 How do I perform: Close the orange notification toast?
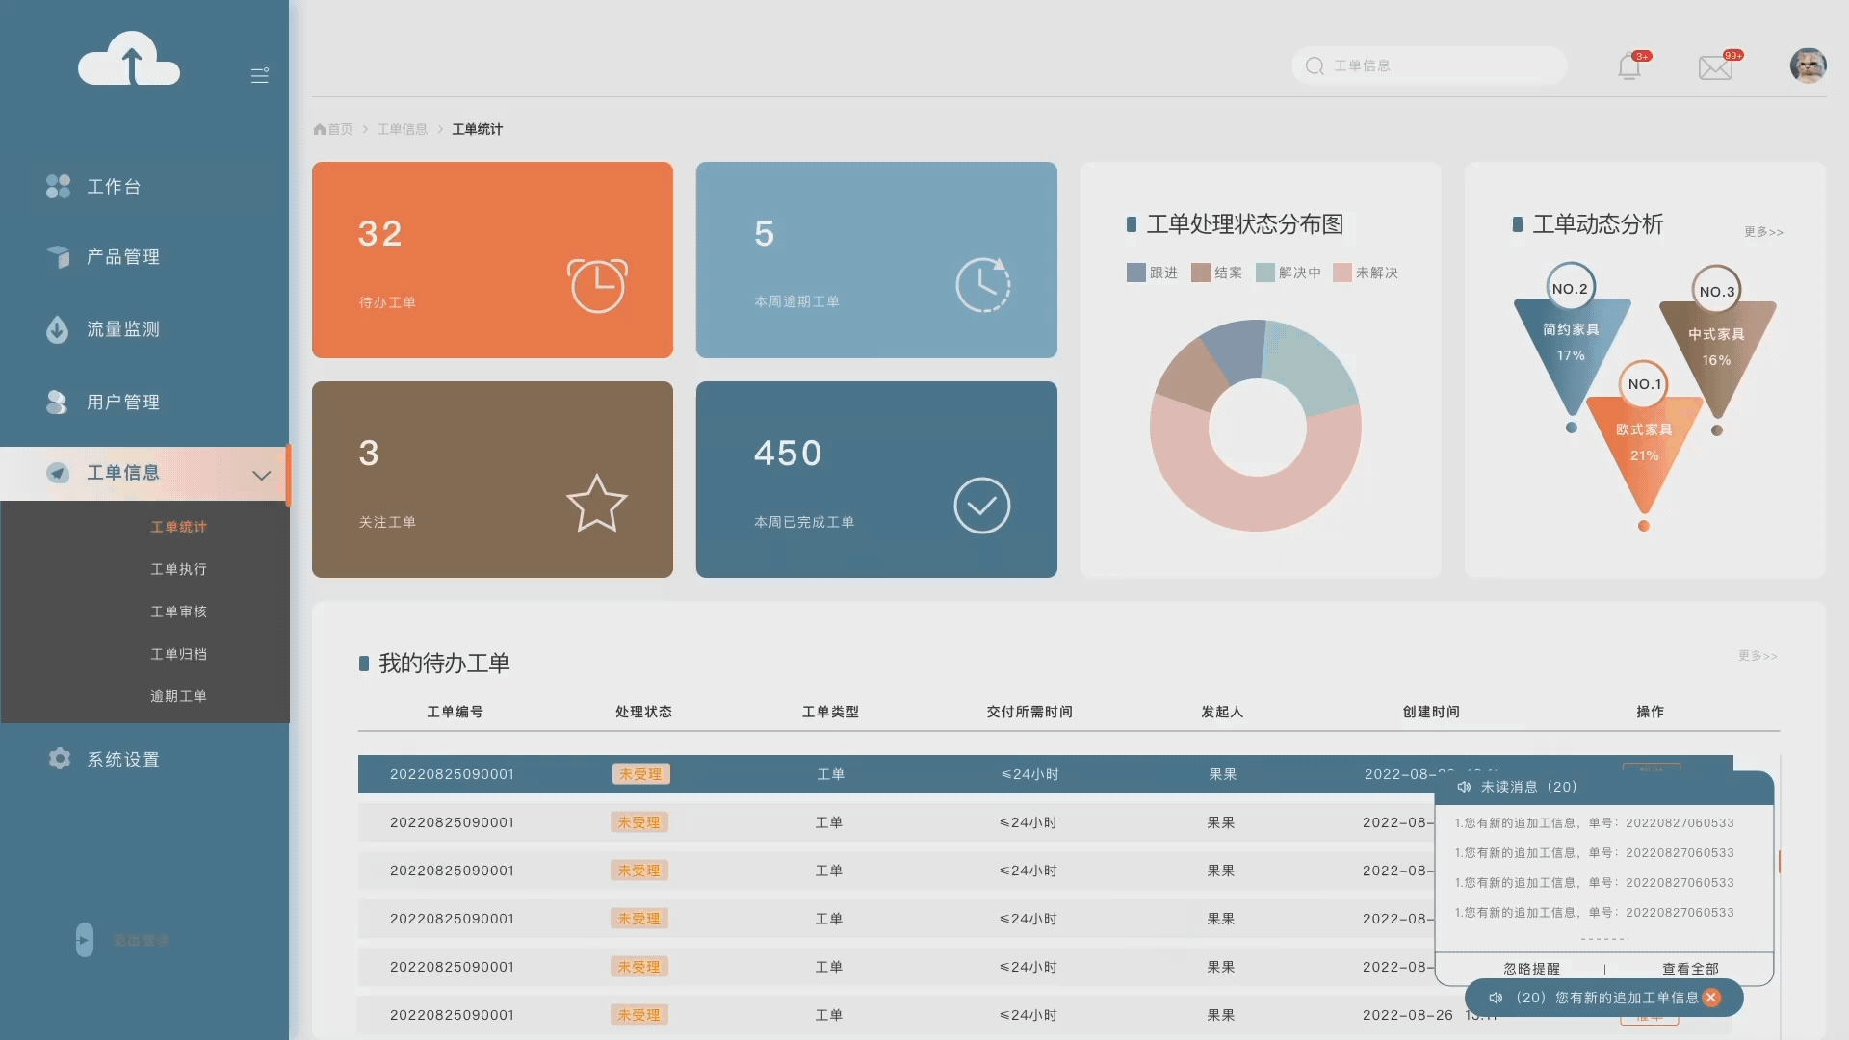click(1711, 998)
